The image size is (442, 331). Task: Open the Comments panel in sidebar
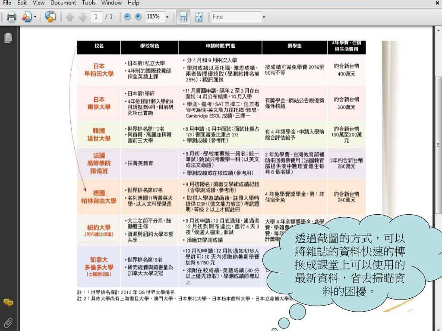coord(8,303)
